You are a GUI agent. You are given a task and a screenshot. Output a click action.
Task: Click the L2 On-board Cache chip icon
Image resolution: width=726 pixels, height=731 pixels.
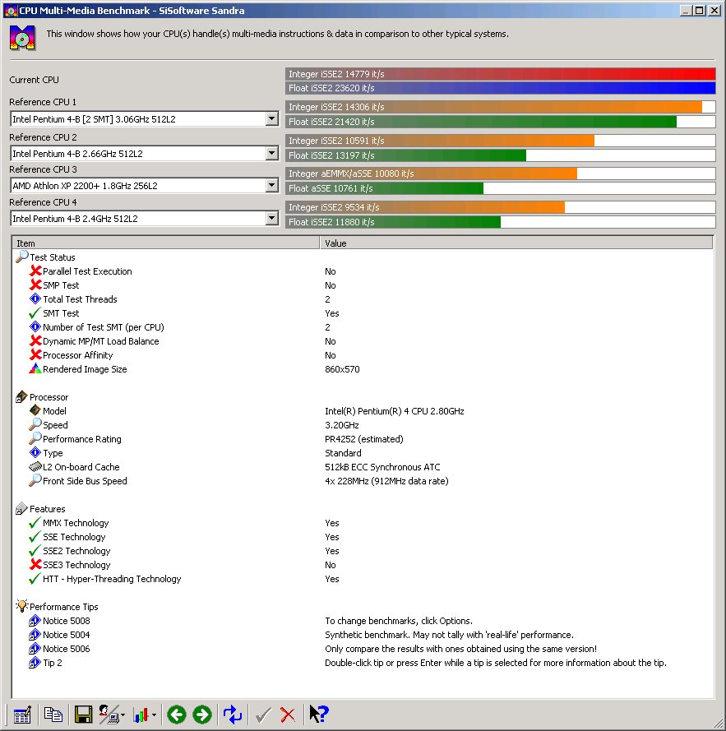point(35,467)
